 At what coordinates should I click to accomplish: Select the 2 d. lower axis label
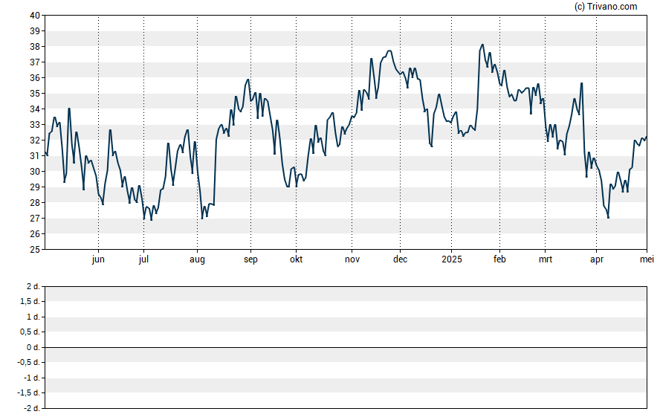pos(33,287)
